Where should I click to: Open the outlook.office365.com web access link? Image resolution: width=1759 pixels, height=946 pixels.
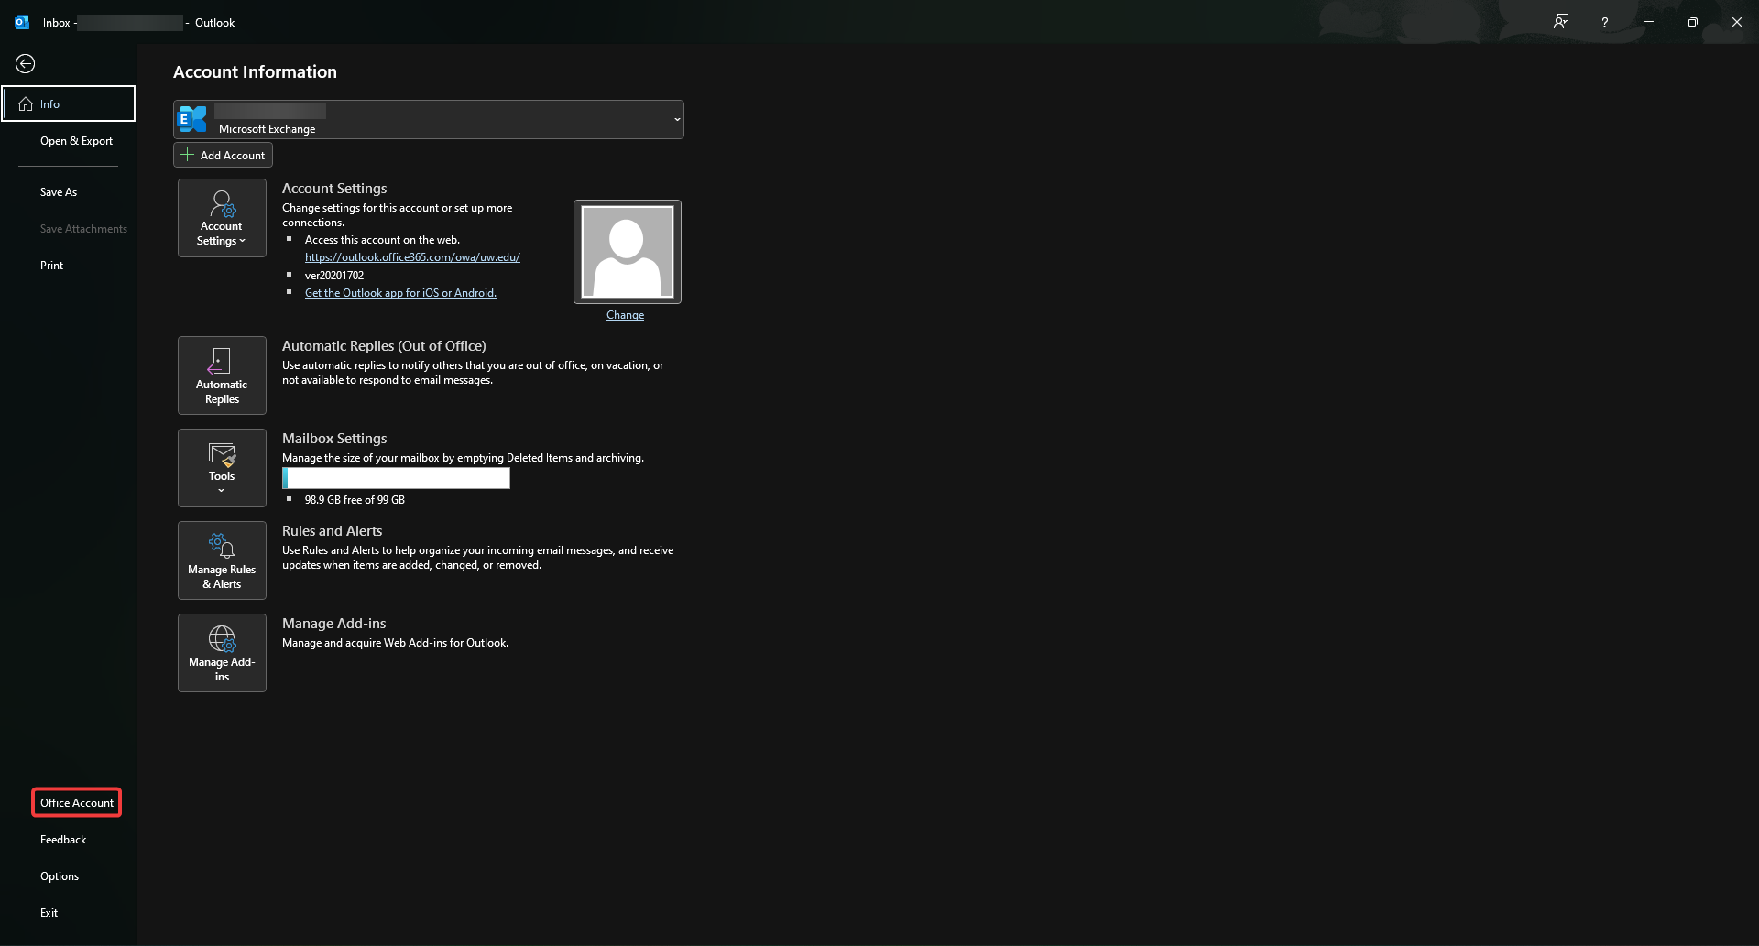pos(412,257)
